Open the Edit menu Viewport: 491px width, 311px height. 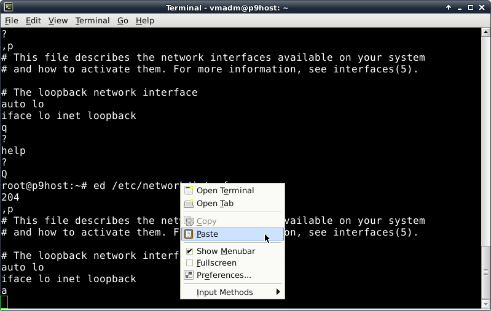(x=33, y=20)
